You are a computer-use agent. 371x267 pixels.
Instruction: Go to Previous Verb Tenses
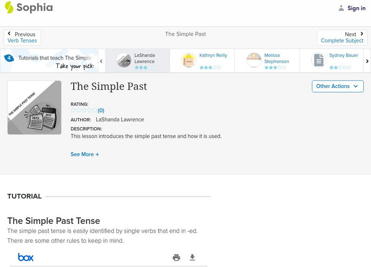coord(22,38)
